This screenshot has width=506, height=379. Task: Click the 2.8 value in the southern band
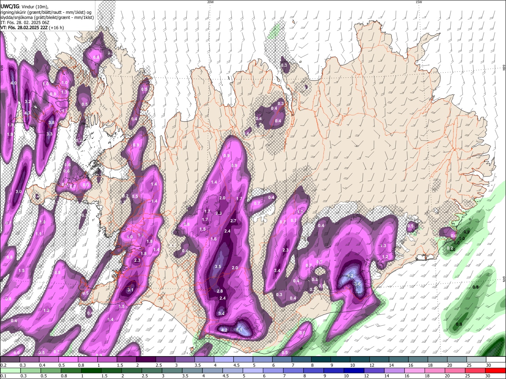[x=220, y=291]
